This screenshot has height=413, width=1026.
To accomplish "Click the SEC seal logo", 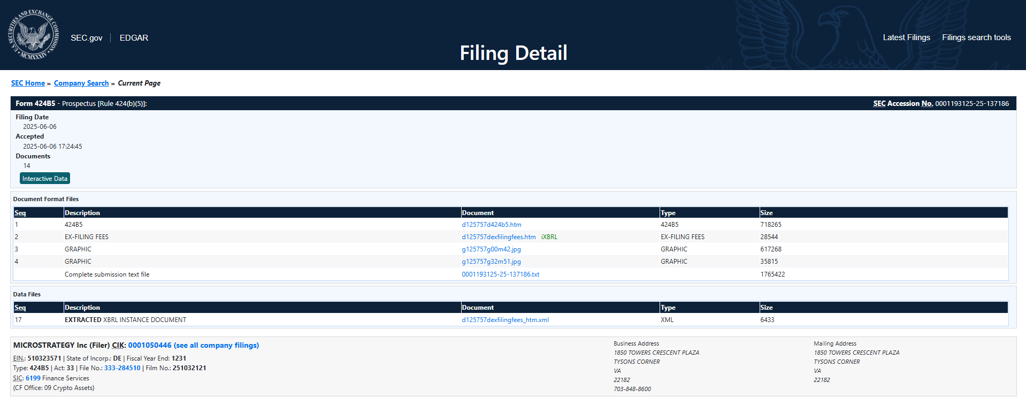I will pos(33,35).
